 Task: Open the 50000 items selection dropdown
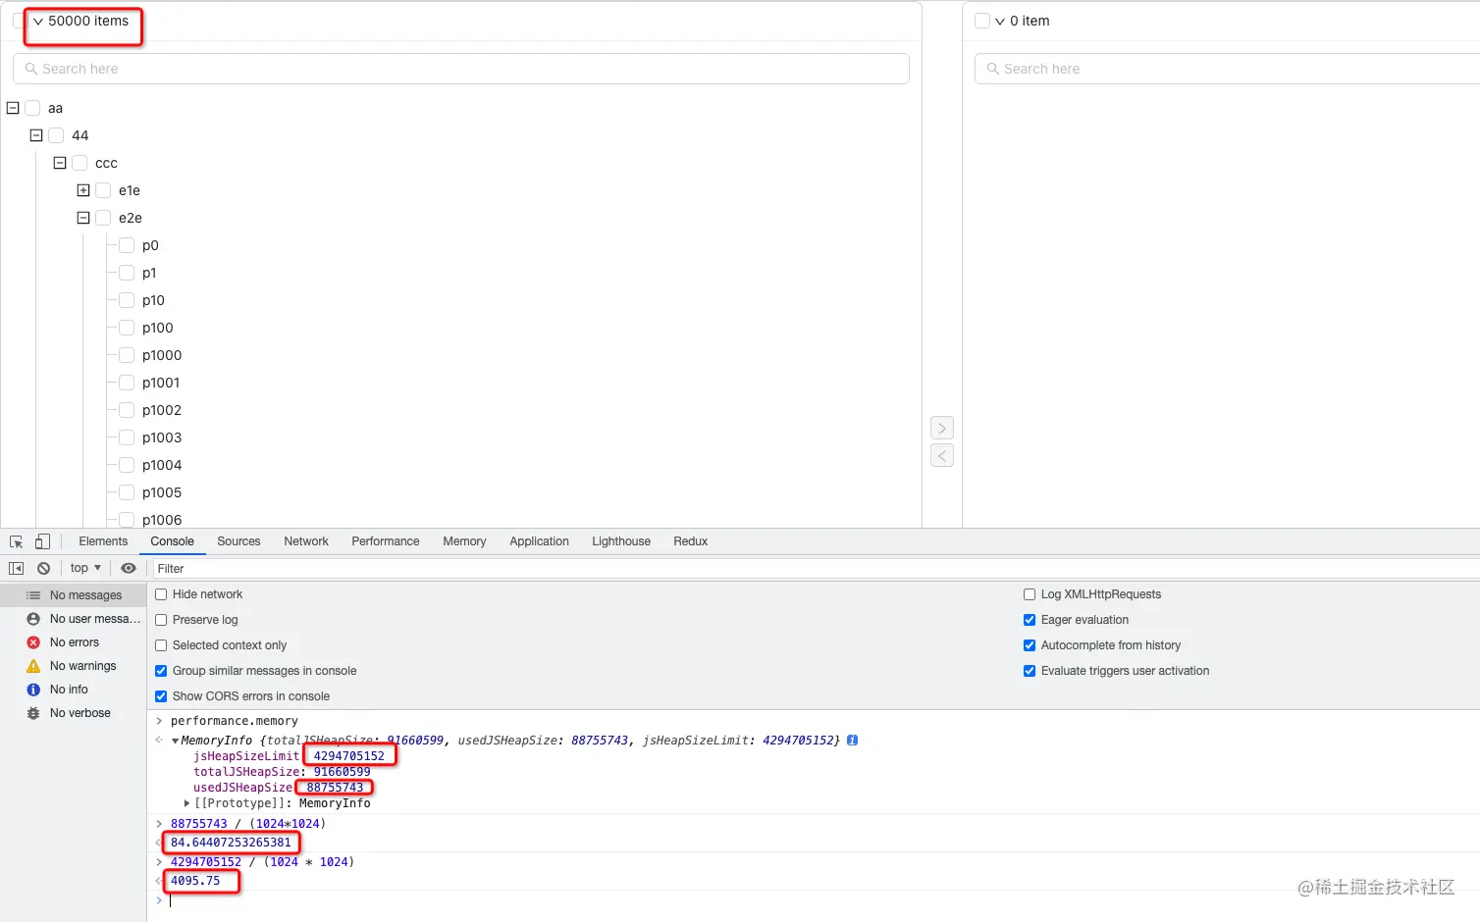38,21
